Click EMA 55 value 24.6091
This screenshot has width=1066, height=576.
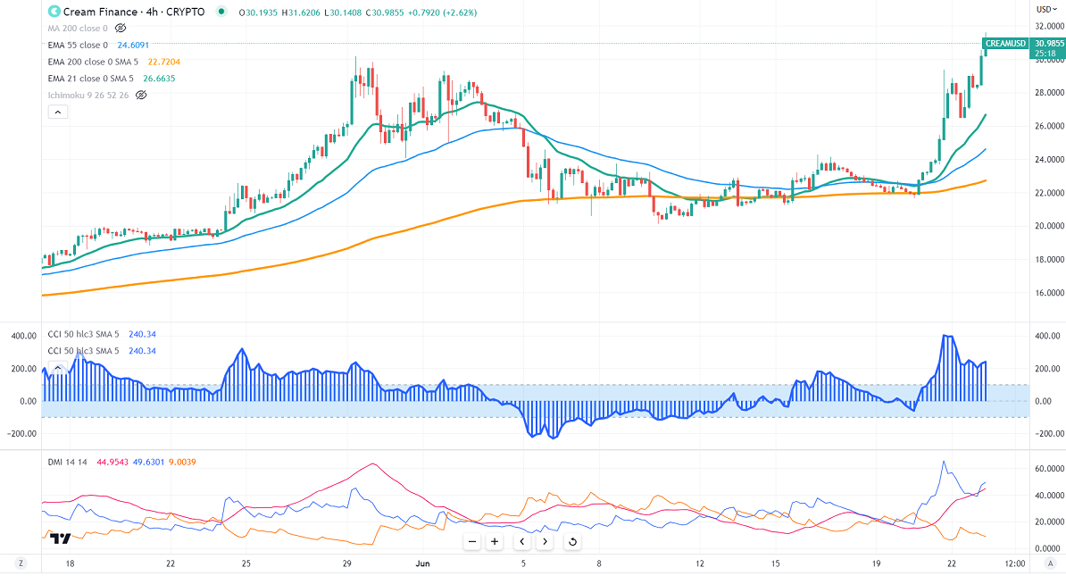pyautogui.click(x=133, y=45)
